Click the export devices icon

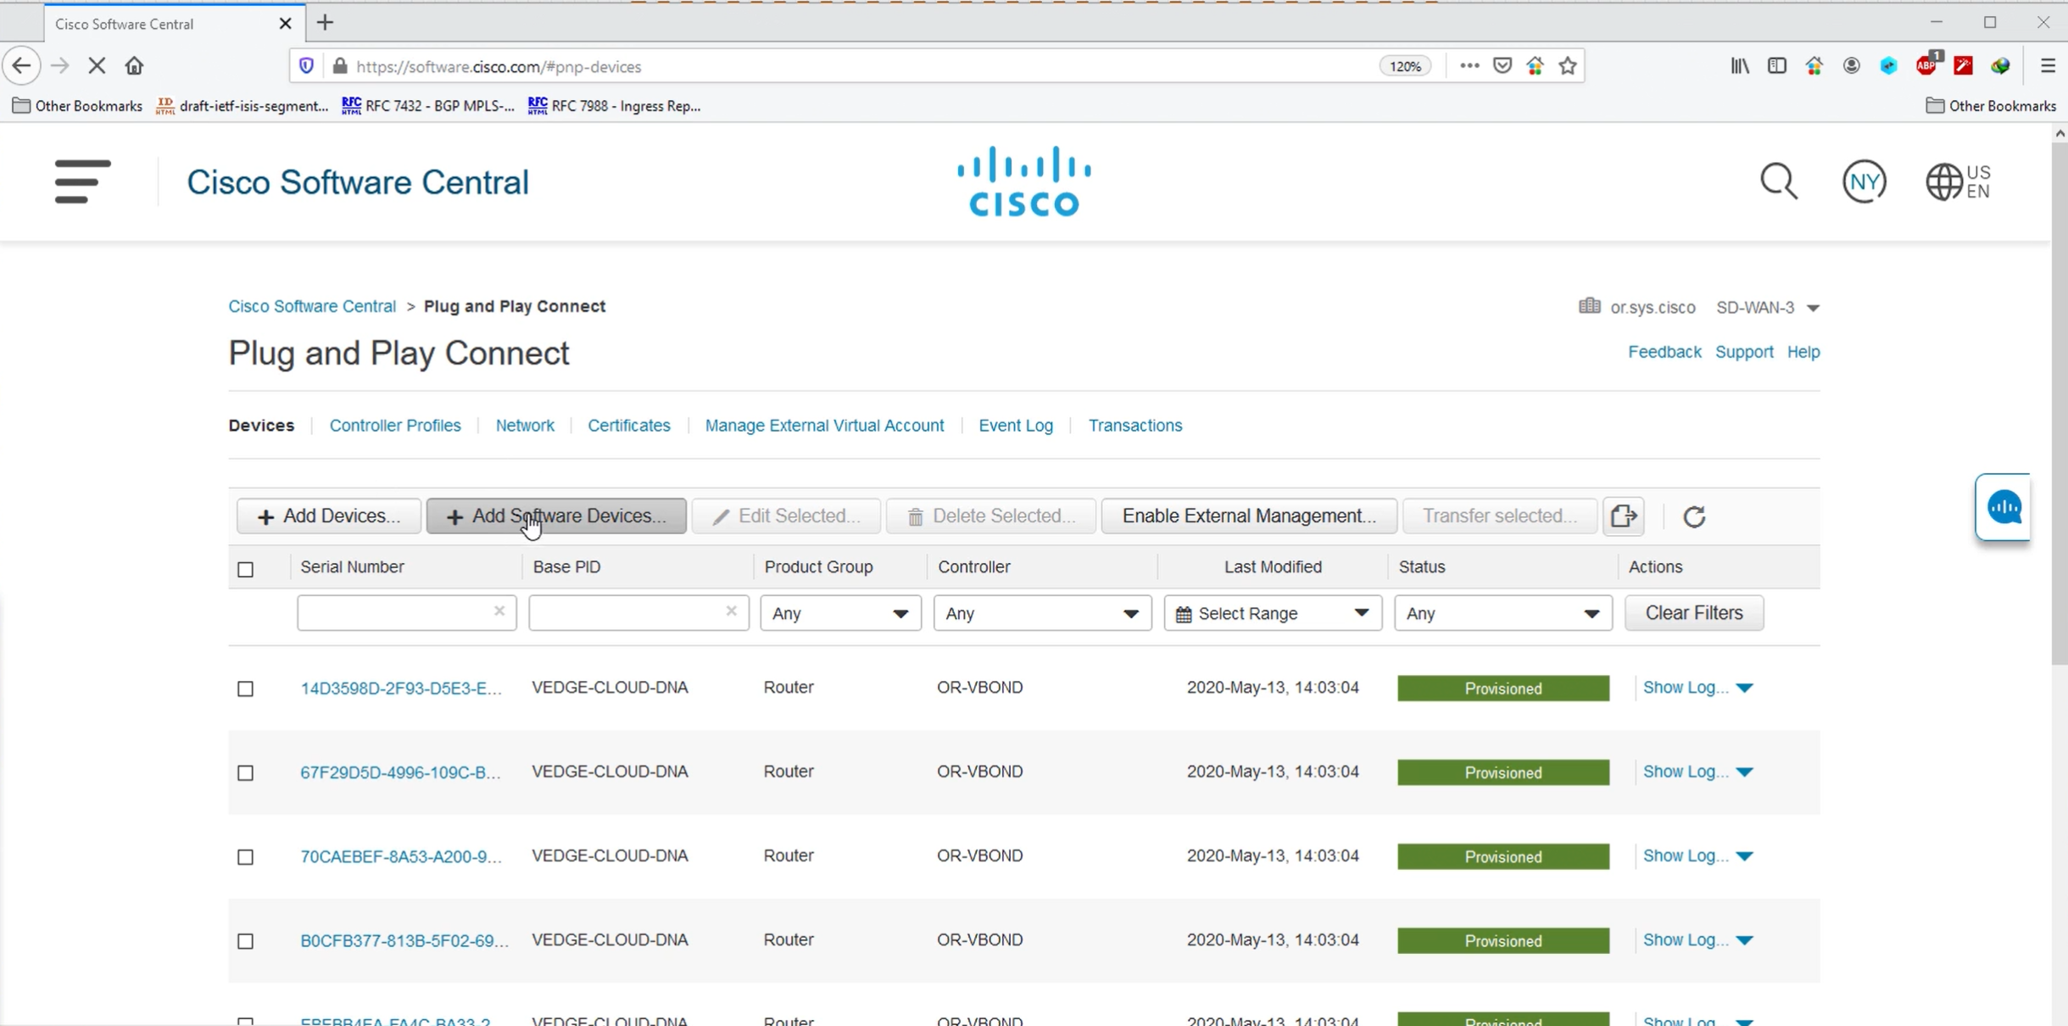(1623, 516)
